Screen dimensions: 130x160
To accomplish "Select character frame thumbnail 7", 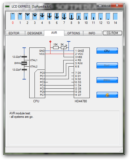I will point(64,16).
